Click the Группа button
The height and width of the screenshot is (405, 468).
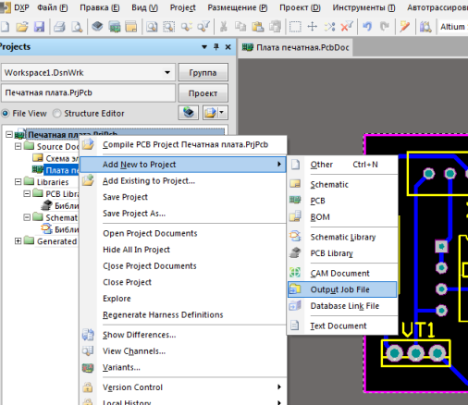pyautogui.click(x=203, y=73)
